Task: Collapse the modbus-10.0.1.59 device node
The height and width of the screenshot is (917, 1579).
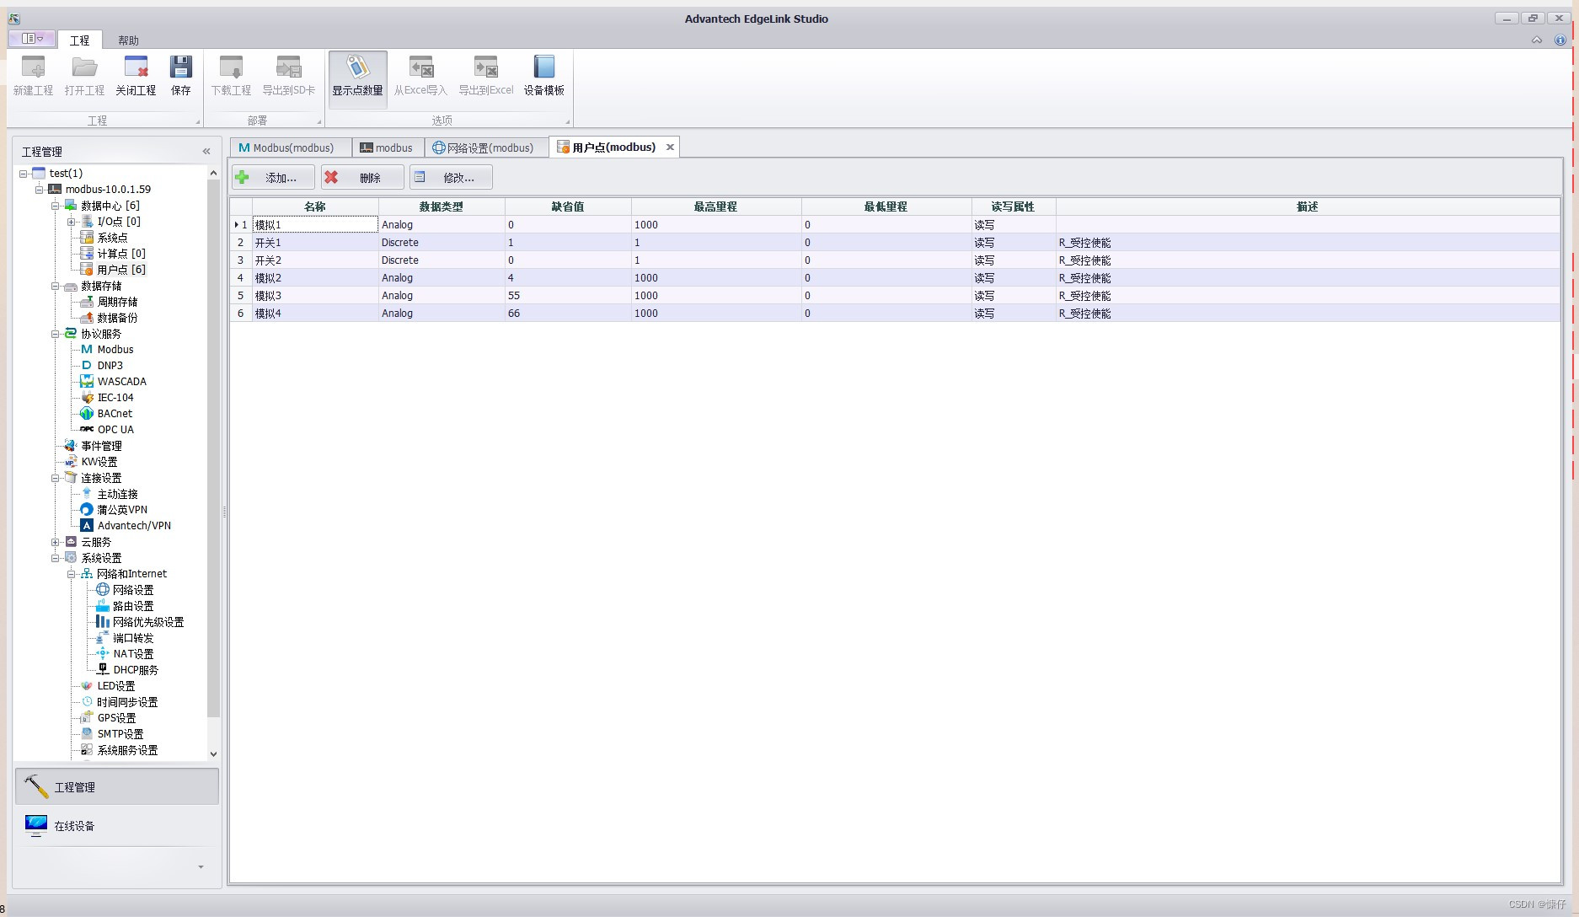Action: [x=40, y=190]
